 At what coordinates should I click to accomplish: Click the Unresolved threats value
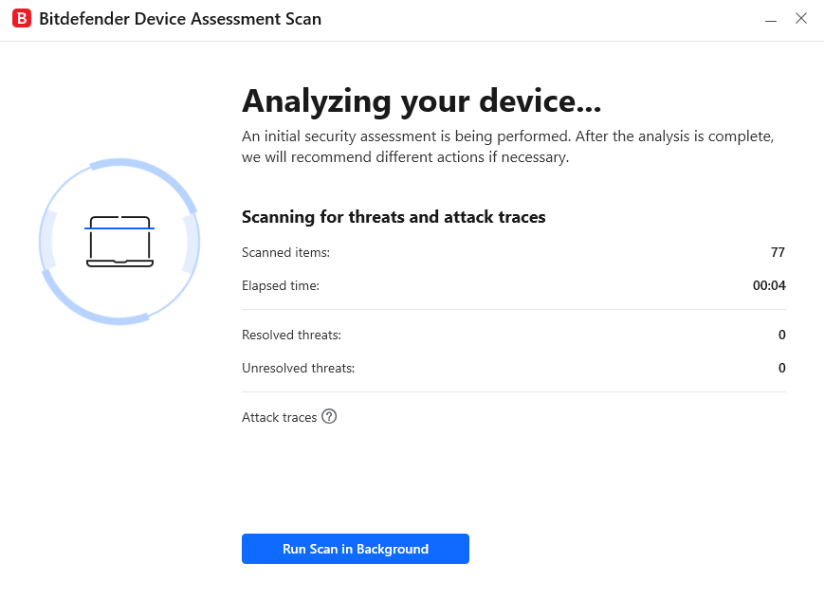point(782,368)
